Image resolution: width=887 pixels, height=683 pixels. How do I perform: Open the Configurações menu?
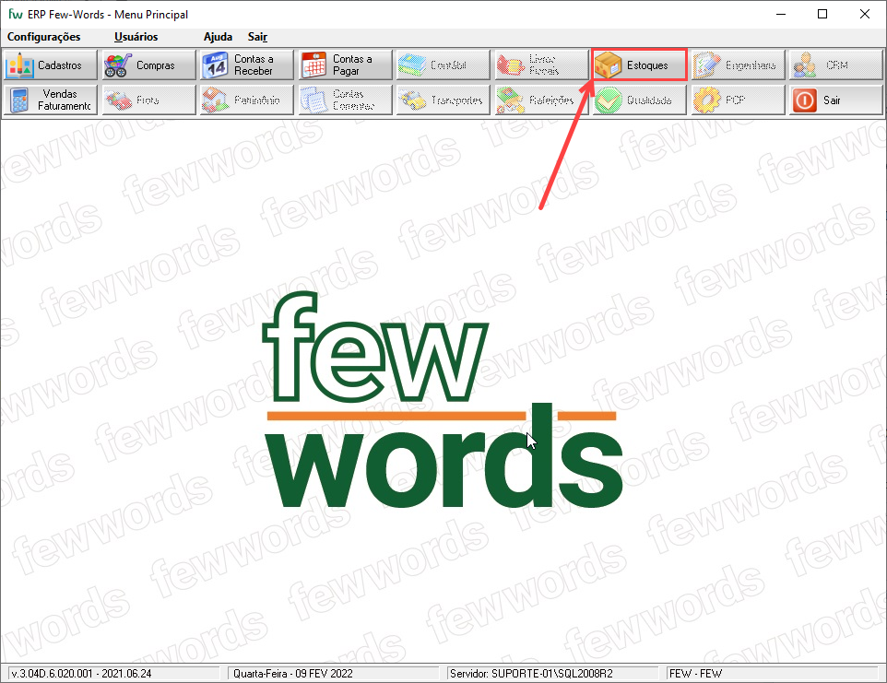43,37
